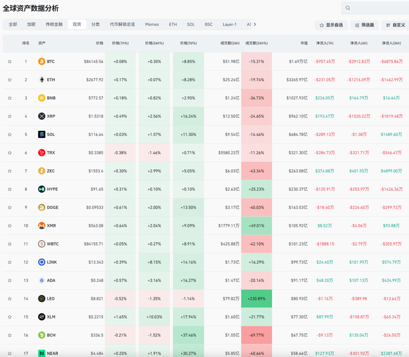Switch to the 传统金融 tab
The image size is (409, 357).
click(54, 24)
